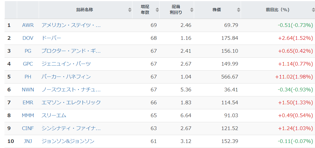Open ジェニュイン・パーツ stock page
This screenshot has width=315, height=148.
66,64
